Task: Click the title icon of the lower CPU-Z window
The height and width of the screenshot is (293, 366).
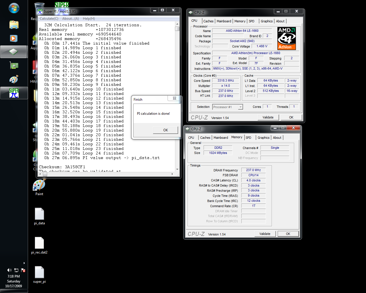Action: click(188, 129)
